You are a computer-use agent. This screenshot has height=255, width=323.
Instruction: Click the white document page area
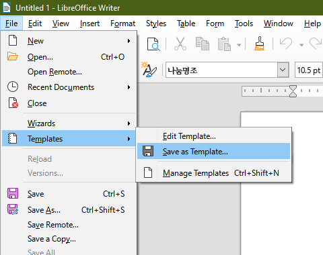[282, 183]
